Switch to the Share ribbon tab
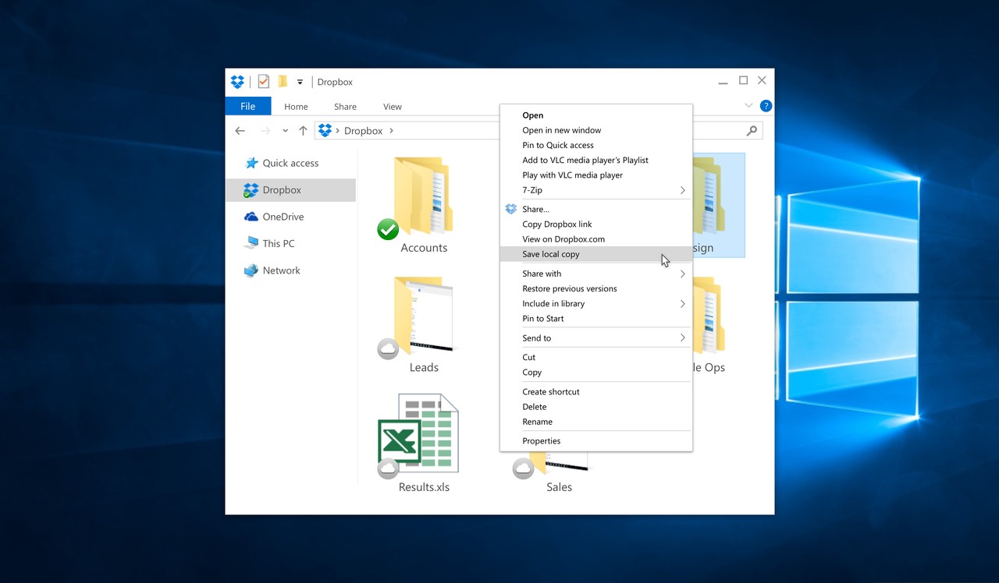The image size is (999, 583). pyautogui.click(x=345, y=107)
